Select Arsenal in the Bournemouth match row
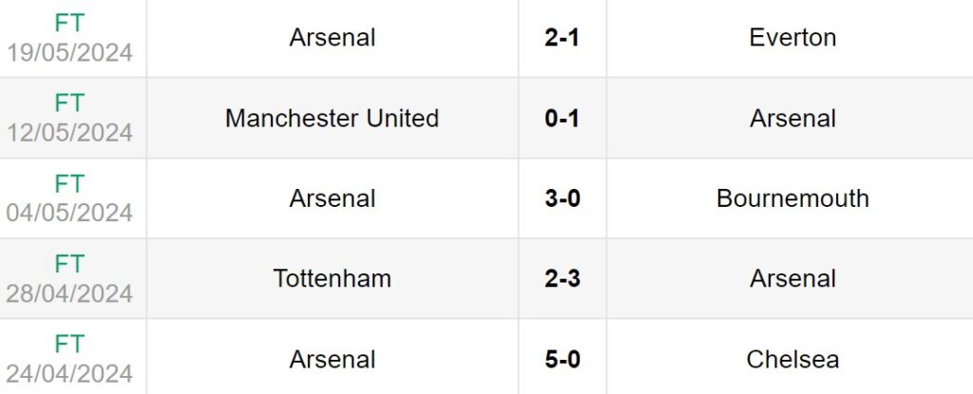The width and height of the screenshot is (973, 394). pyautogui.click(x=333, y=198)
